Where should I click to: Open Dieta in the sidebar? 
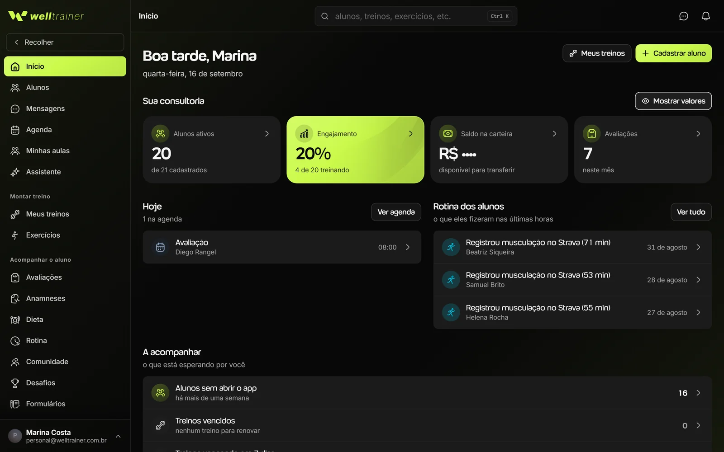pos(65,320)
